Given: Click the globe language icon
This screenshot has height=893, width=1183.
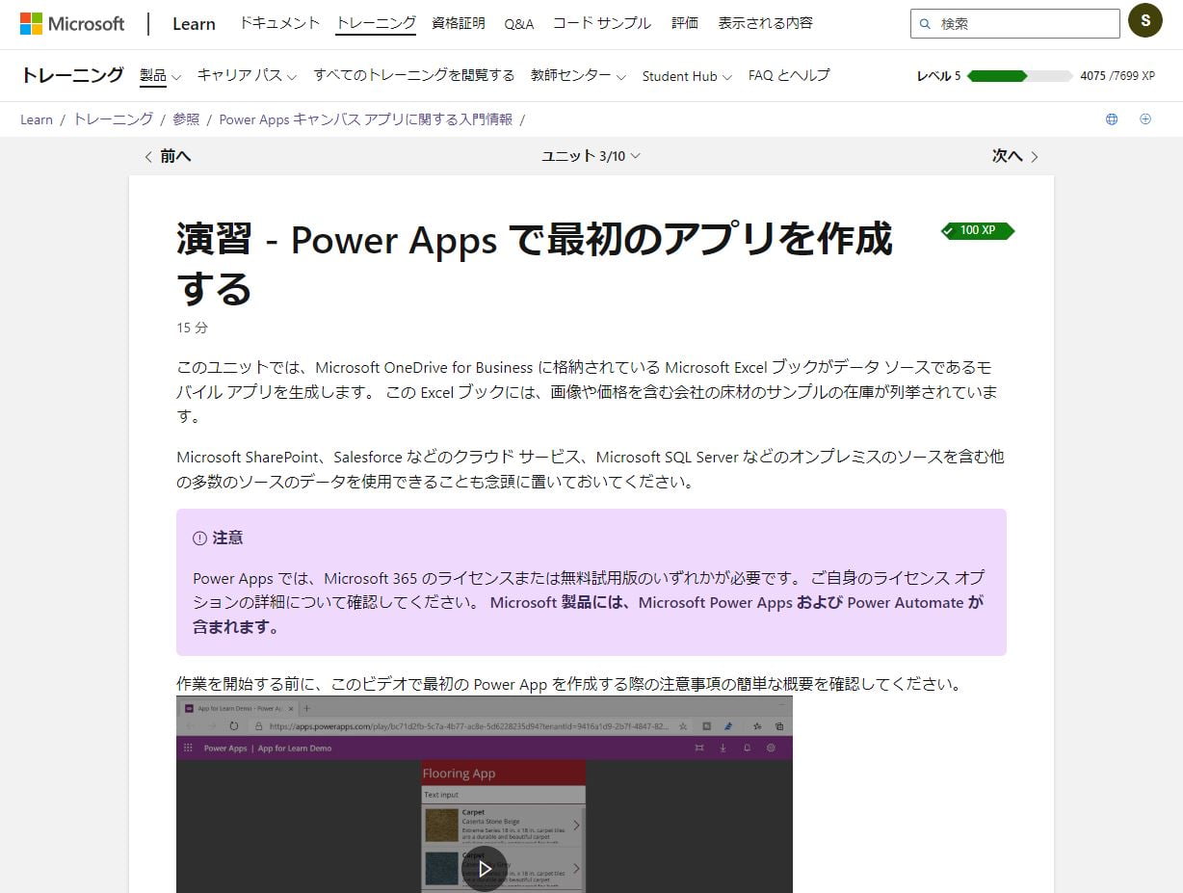Looking at the screenshot, I should point(1112,119).
